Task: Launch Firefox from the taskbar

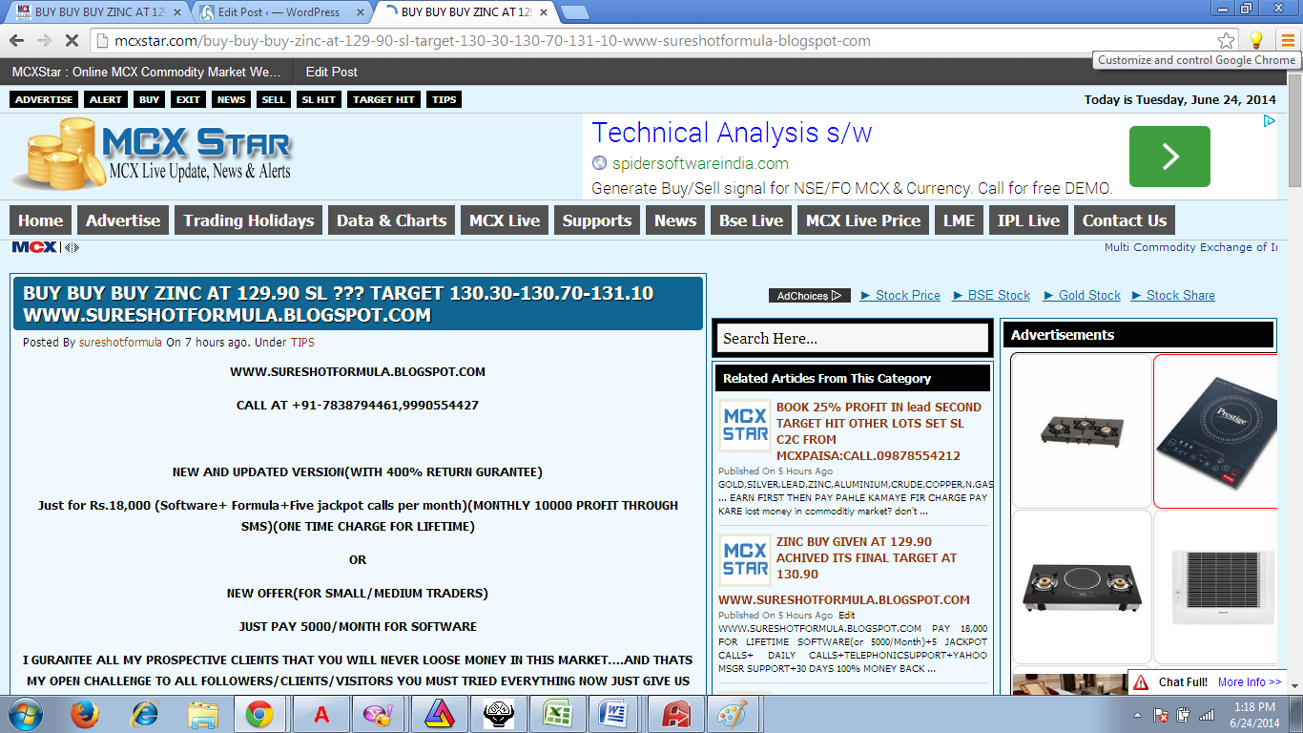Action: coord(86,714)
